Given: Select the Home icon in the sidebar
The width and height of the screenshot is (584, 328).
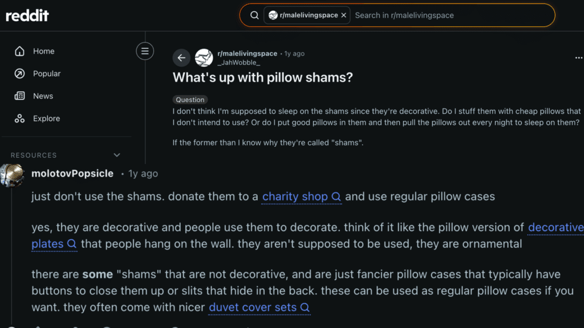Looking at the screenshot, I should 20,51.
